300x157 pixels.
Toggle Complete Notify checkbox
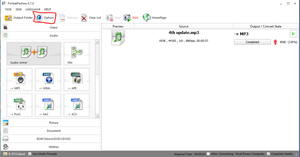(269, 154)
